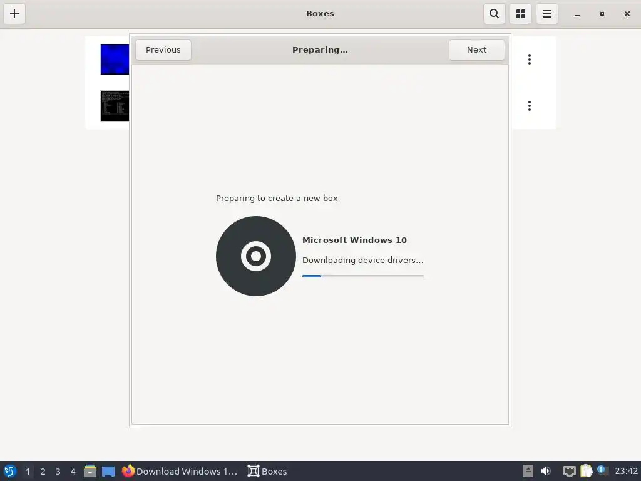Open the clipboard manager tray icon
641x481 pixels.
(586, 471)
